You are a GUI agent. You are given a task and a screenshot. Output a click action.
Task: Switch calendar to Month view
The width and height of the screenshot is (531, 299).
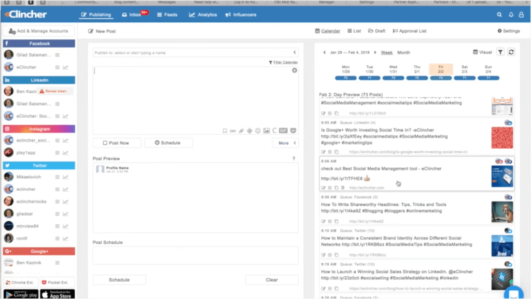pos(403,52)
